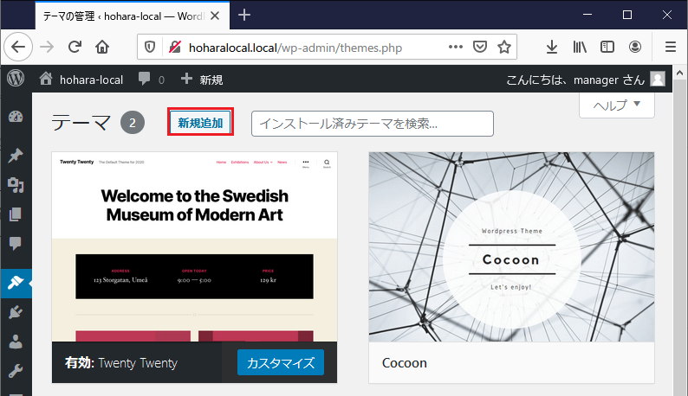Focus the installed themes search field
The width and height of the screenshot is (688, 396).
click(x=372, y=124)
